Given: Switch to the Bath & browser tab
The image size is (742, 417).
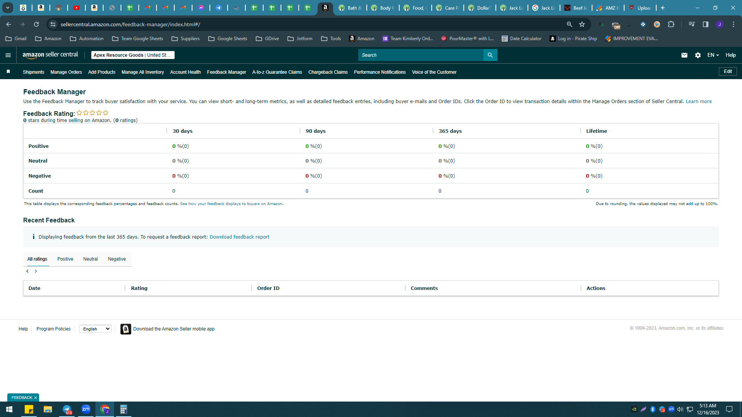Looking at the screenshot, I should 350,8.
